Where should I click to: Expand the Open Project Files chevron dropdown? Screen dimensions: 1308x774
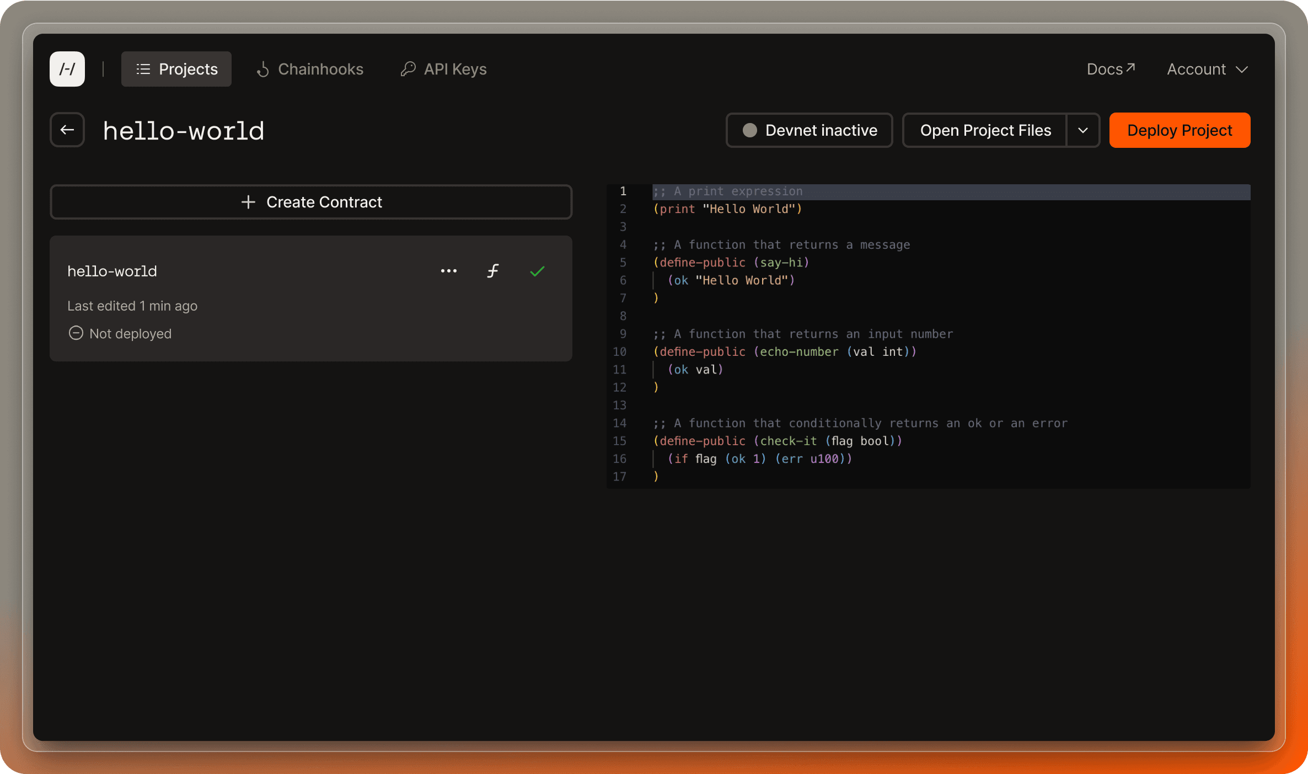1083,130
